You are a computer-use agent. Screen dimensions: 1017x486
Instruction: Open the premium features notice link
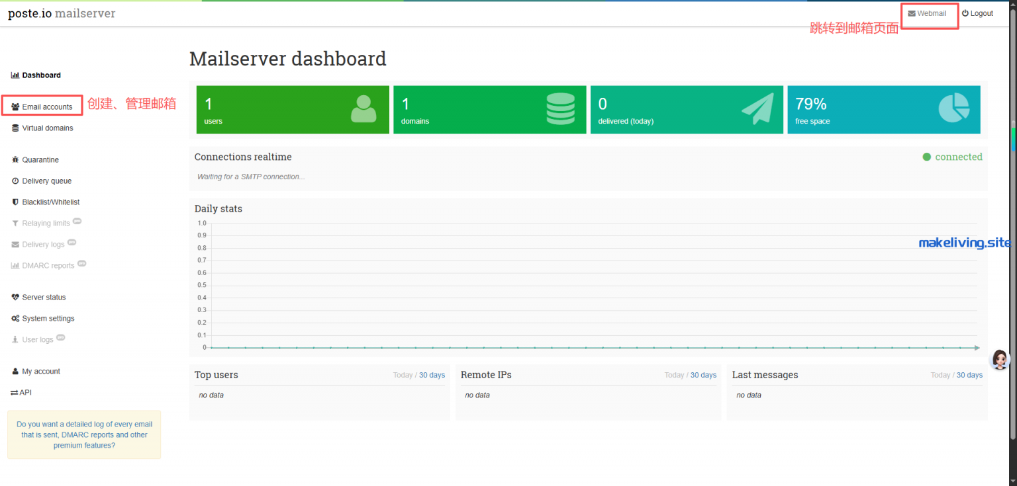coord(84,435)
